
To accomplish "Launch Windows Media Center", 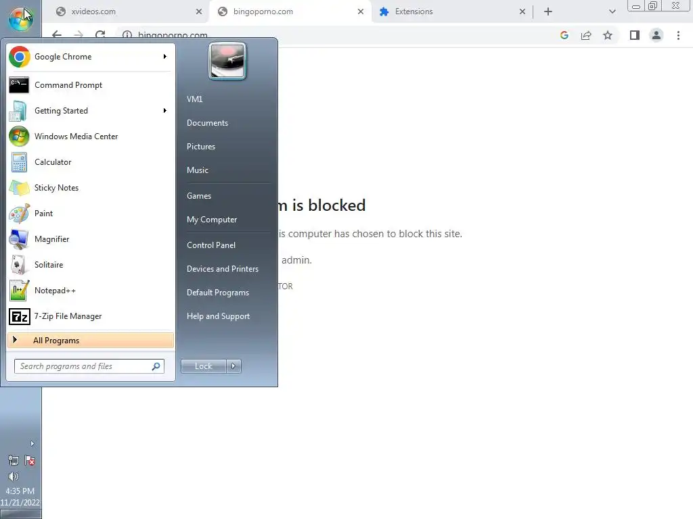I will [x=91, y=137].
